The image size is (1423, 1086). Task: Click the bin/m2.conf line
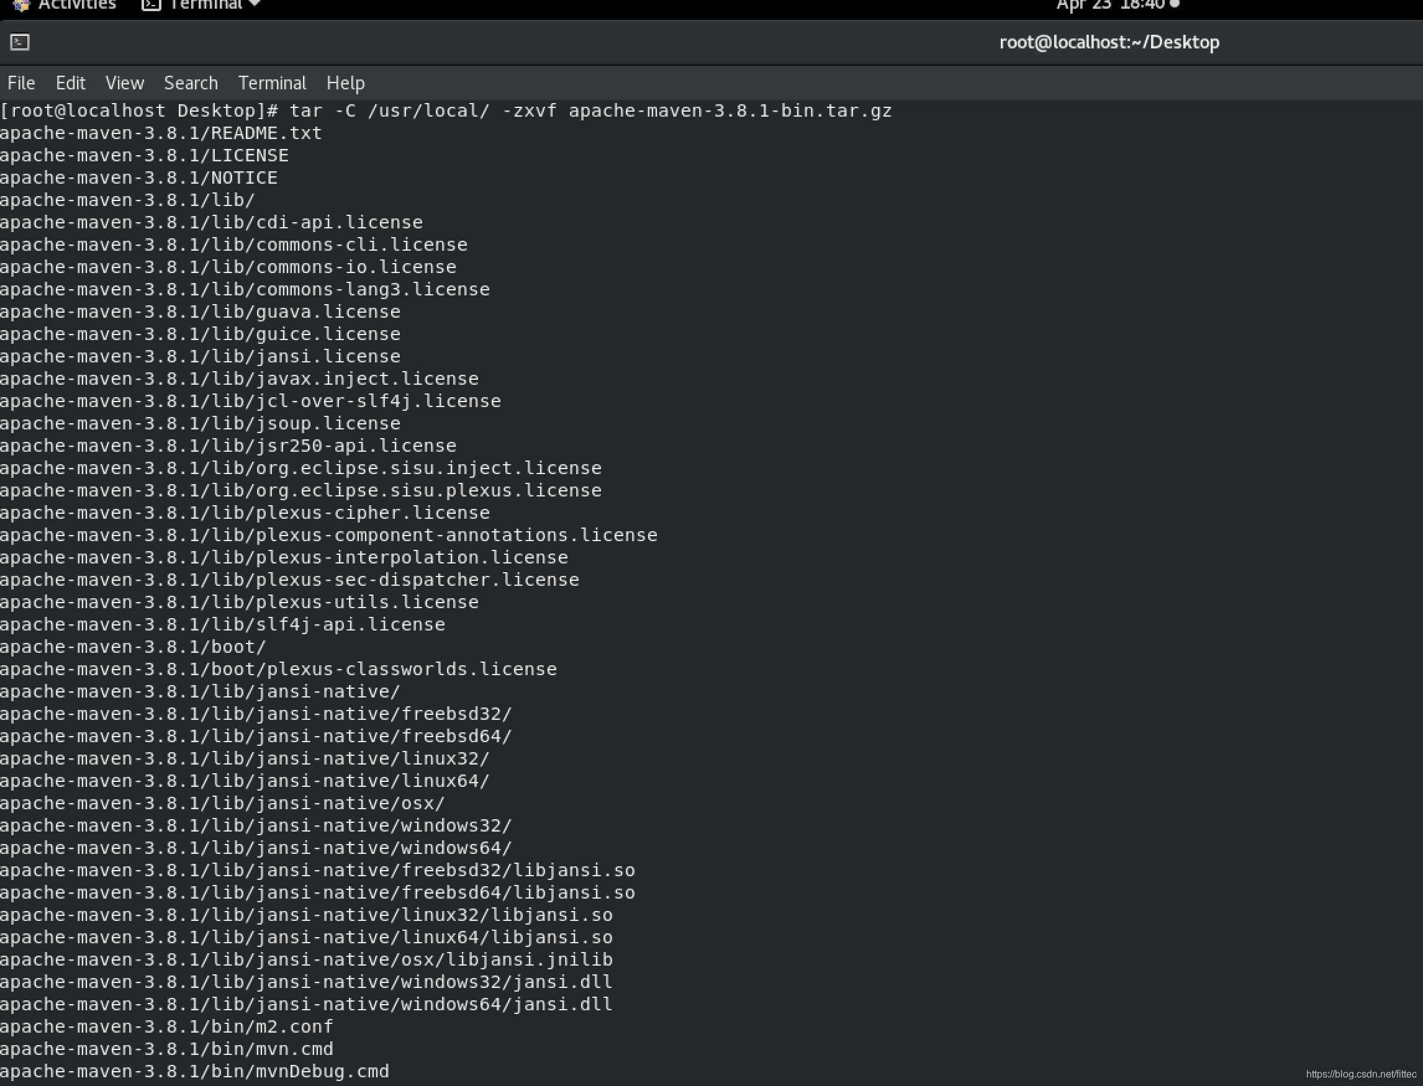(167, 1026)
